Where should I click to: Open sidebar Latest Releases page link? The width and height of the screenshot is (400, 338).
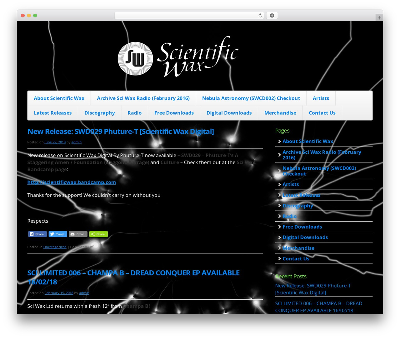[x=302, y=195]
